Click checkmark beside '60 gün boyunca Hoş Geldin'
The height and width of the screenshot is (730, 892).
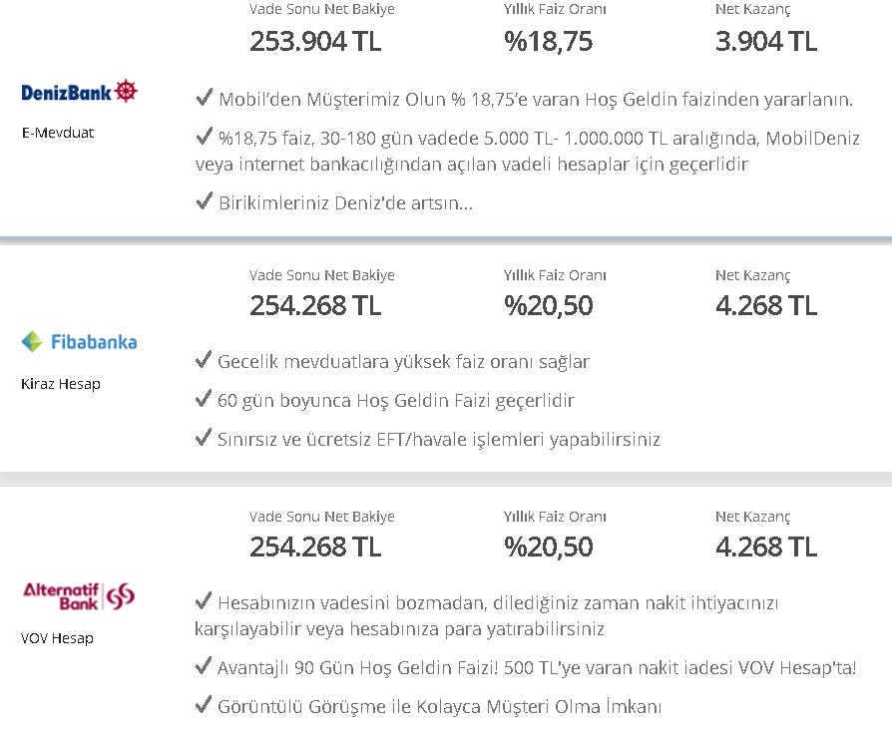[204, 399]
